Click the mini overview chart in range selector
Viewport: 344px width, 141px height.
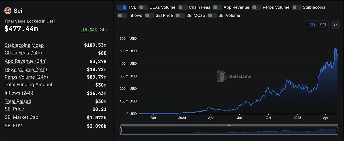229,130
